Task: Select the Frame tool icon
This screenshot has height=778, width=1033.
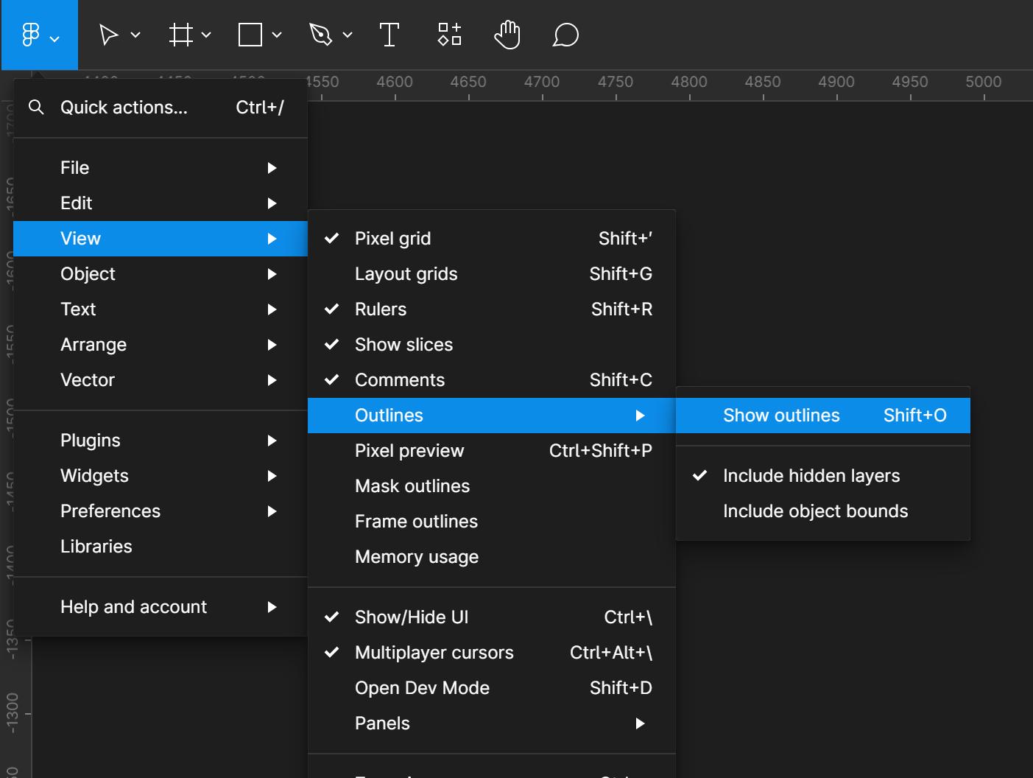Action: point(180,35)
